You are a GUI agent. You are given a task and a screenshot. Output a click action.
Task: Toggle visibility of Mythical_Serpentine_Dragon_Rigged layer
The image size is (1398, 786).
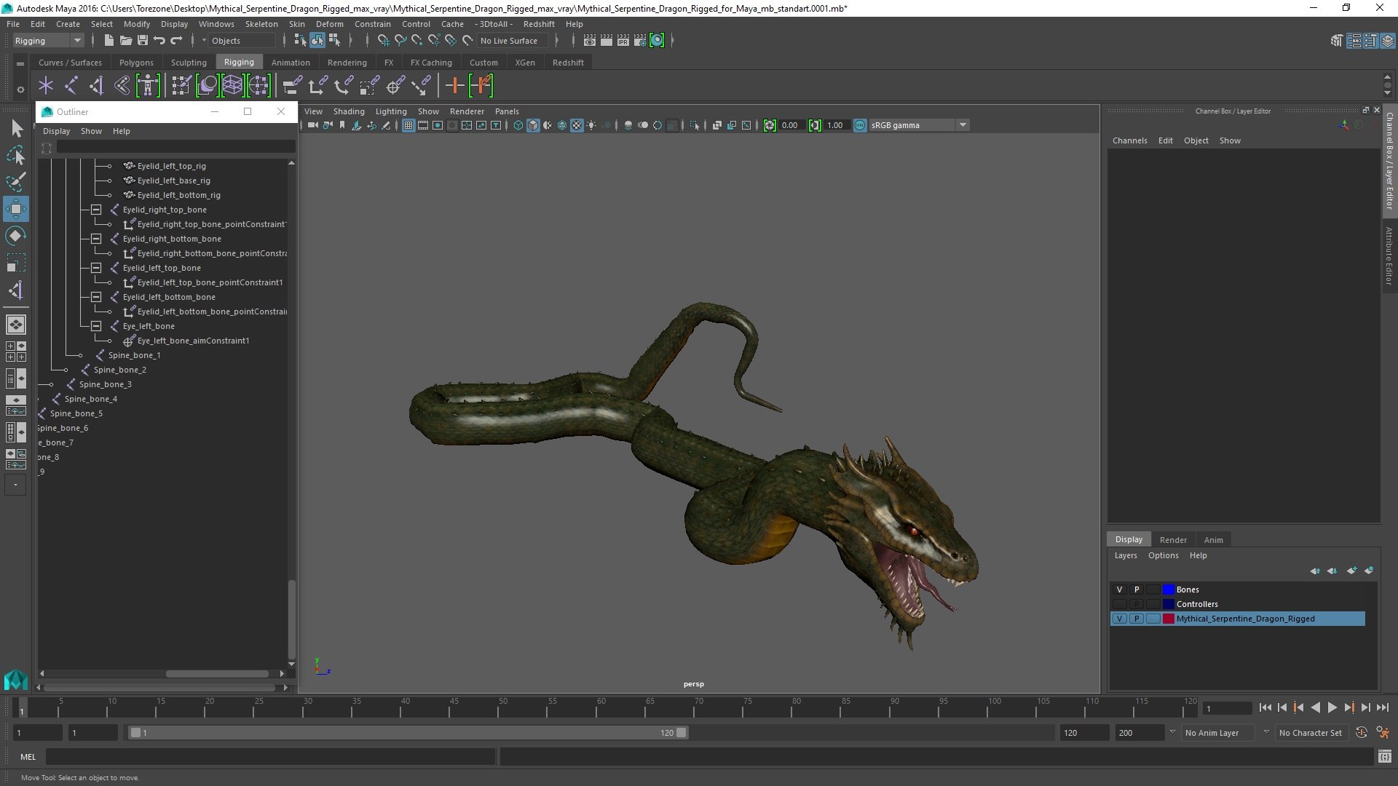pyautogui.click(x=1119, y=619)
